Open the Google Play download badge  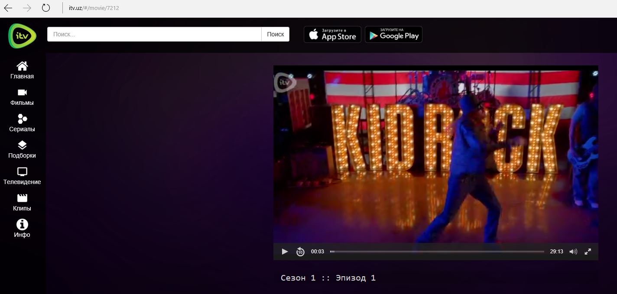click(x=393, y=35)
